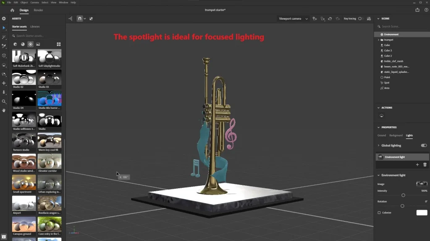Switch to the Libraries tab
Image resolution: width=430 pixels, height=241 pixels.
(35, 26)
